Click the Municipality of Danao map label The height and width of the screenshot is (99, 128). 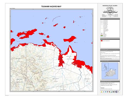[x=29, y=89]
